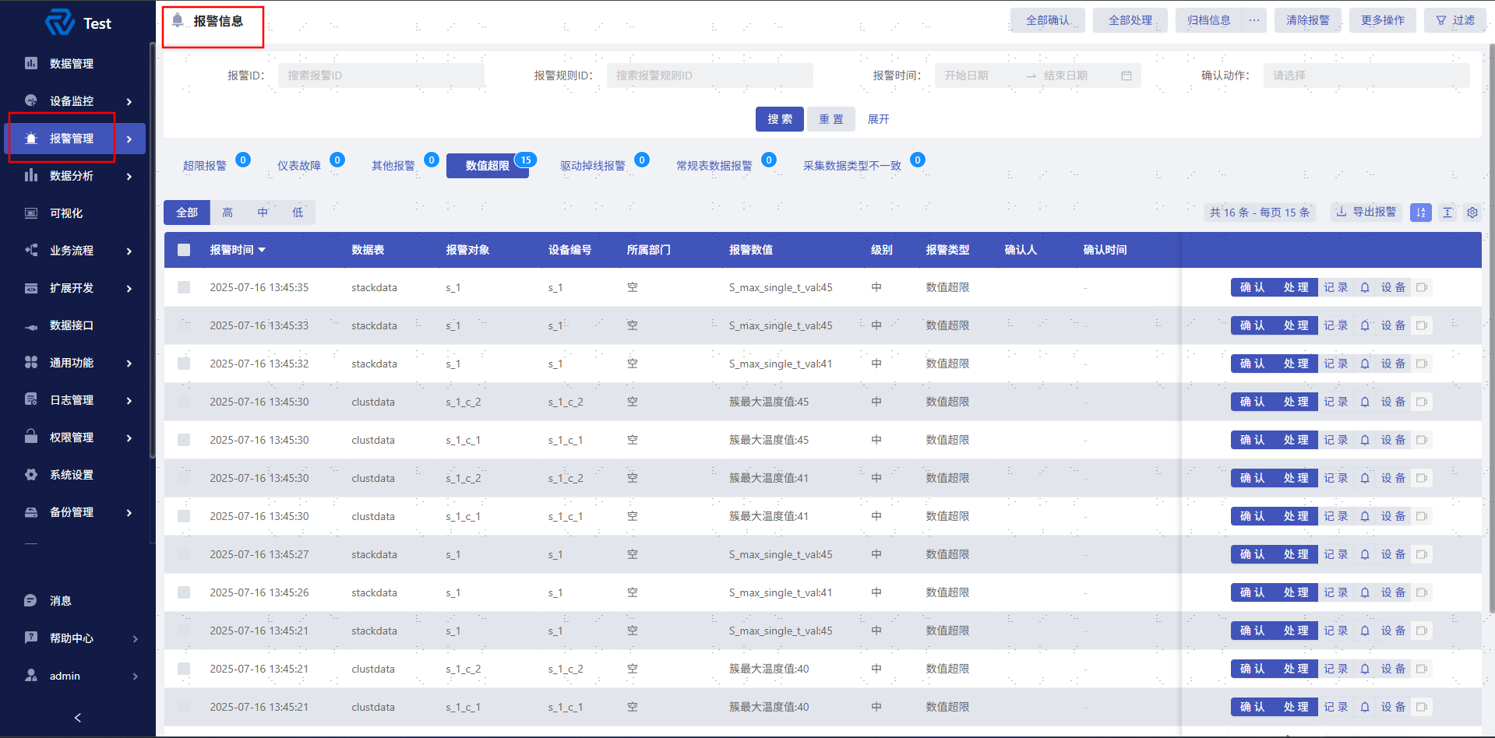Click the 过滤 filter button
The image size is (1495, 738).
pyautogui.click(x=1455, y=20)
